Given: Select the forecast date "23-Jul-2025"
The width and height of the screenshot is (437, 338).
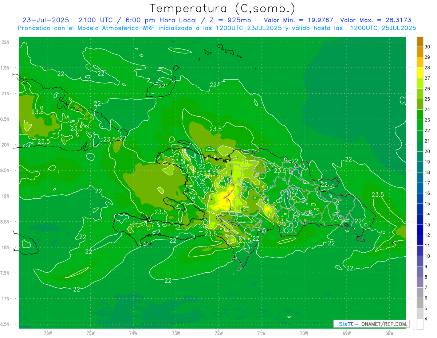Looking at the screenshot, I should click(x=46, y=20).
